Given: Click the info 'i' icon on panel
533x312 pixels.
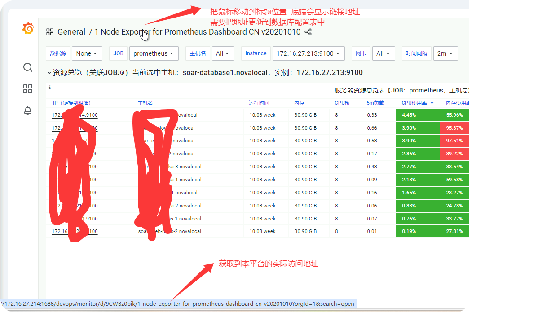Looking at the screenshot, I should click(x=50, y=88).
